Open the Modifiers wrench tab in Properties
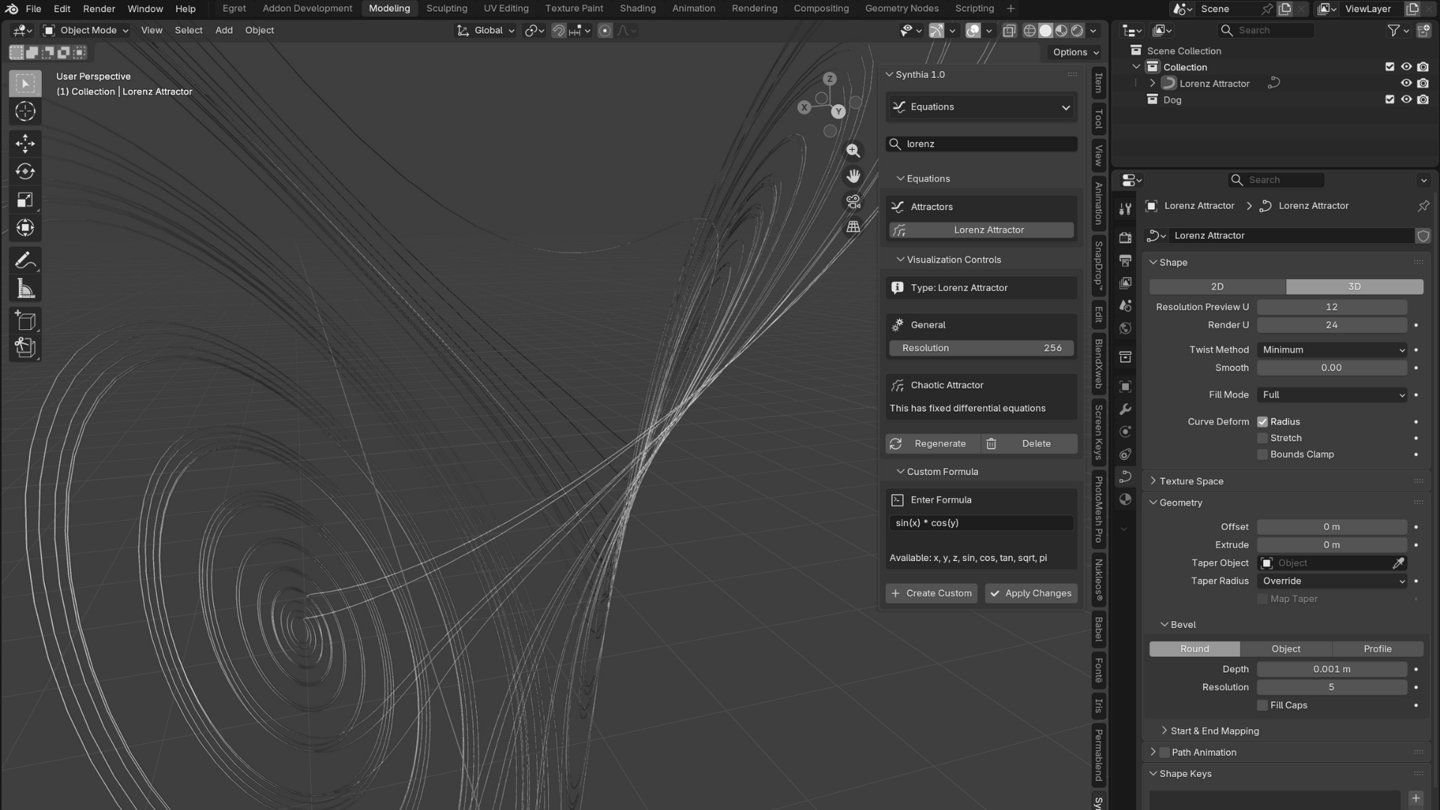The image size is (1440, 810). click(1125, 409)
